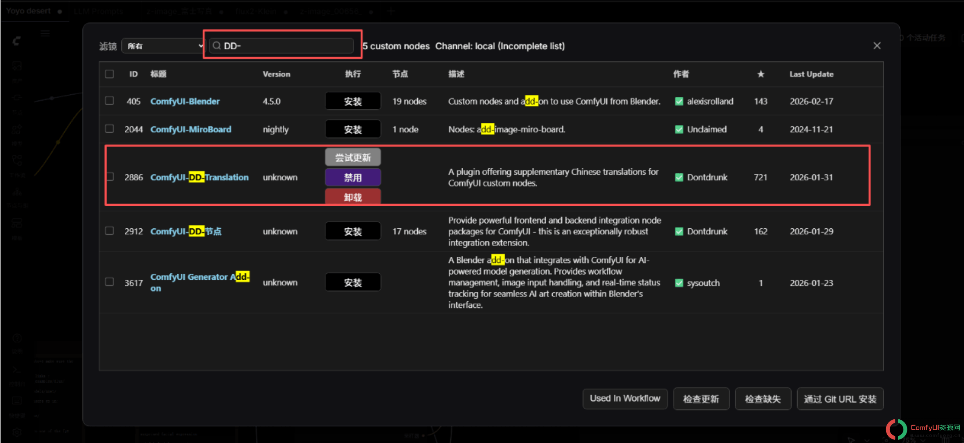
Task: Check the ComfyUI-Blender row checkbox
Action: (x=109, y=101)
